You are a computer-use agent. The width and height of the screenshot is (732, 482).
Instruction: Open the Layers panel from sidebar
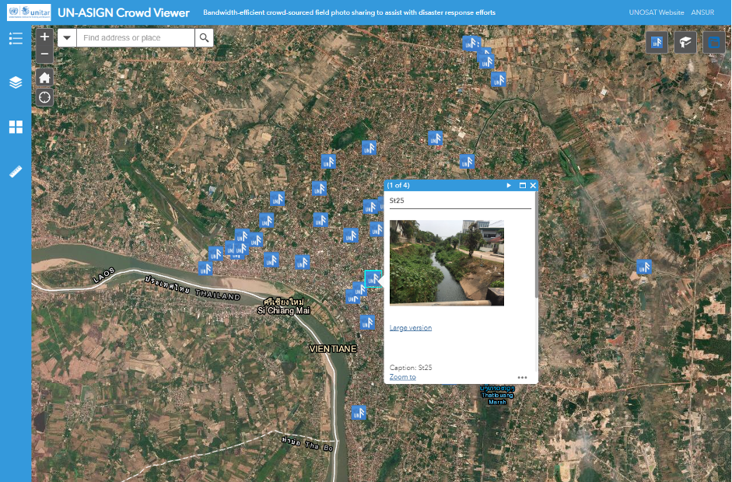[x=16, y=82]
